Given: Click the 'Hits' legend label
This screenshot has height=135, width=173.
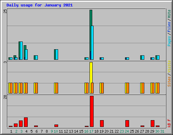Looking at the screenshot, I should [169, 14].
